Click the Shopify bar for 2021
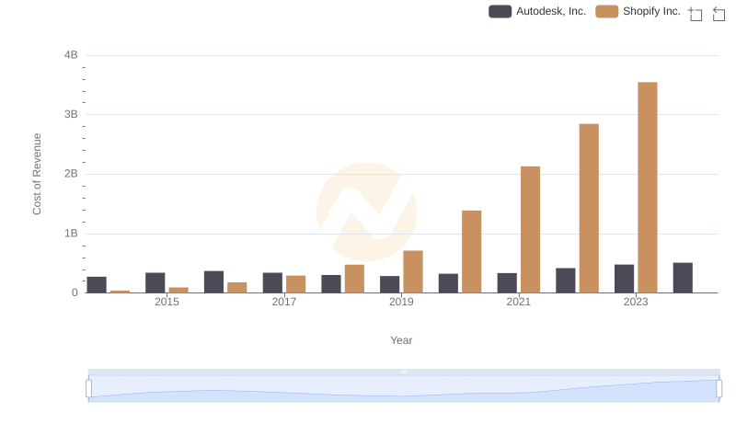Image resolution: width=736 pixels, height=424 pixels. click(531, 230)
